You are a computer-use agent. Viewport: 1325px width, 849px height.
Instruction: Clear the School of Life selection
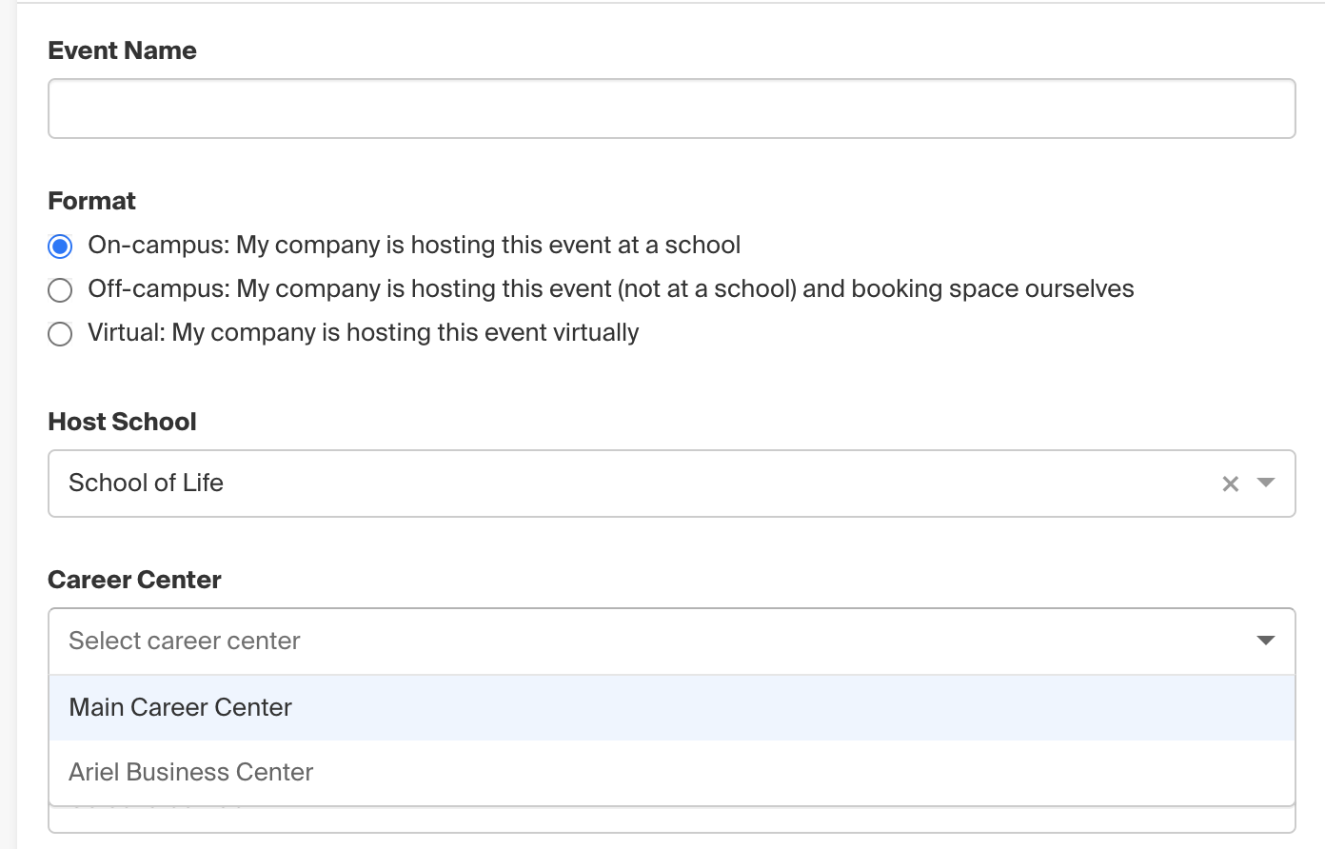tap(1230, 484)
